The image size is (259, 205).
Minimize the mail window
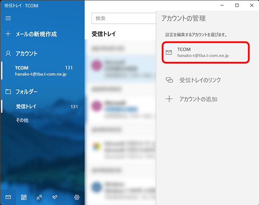tap(222, 5)
